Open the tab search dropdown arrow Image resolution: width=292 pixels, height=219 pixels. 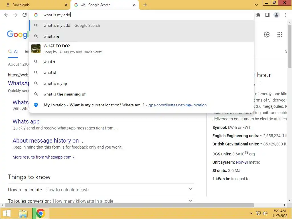point(256,5)
